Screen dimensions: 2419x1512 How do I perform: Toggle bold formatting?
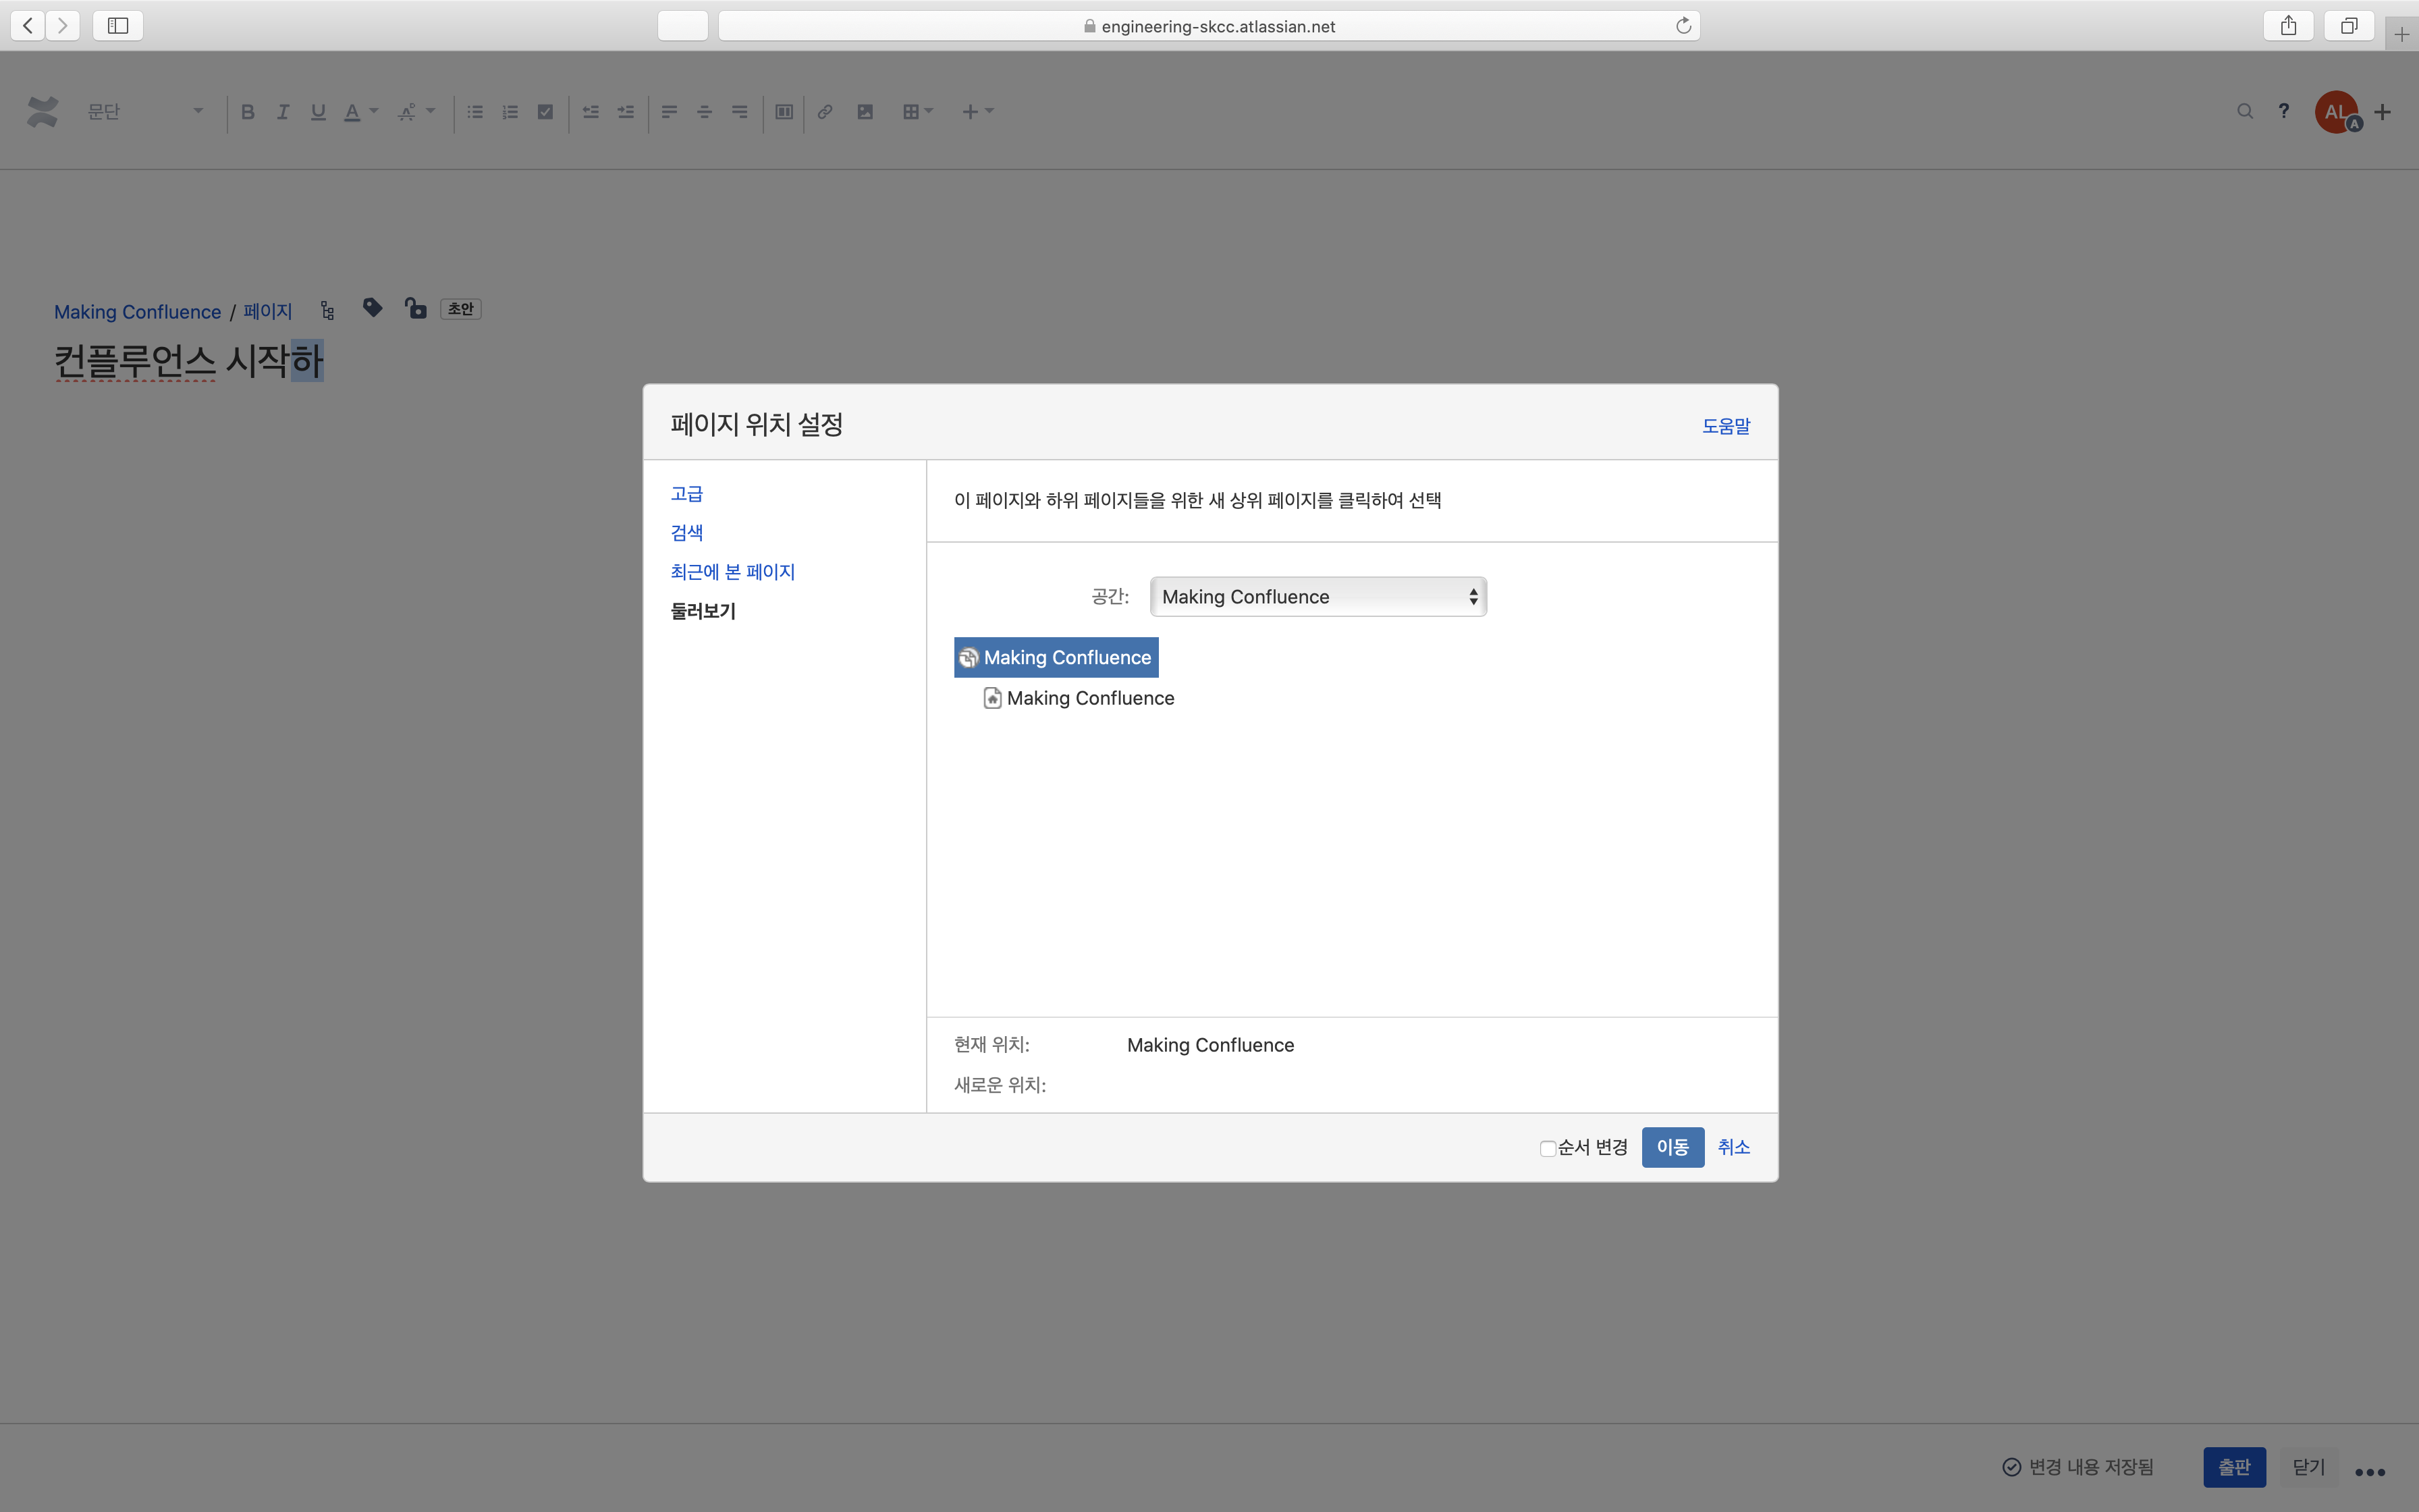248,111
